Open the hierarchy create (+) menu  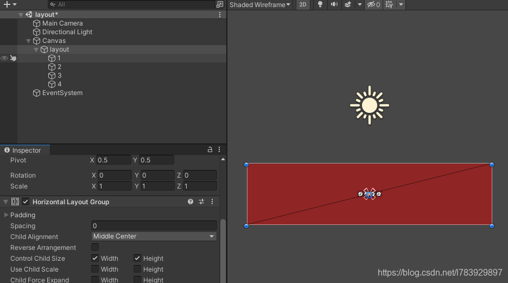[x=10, y=4]
